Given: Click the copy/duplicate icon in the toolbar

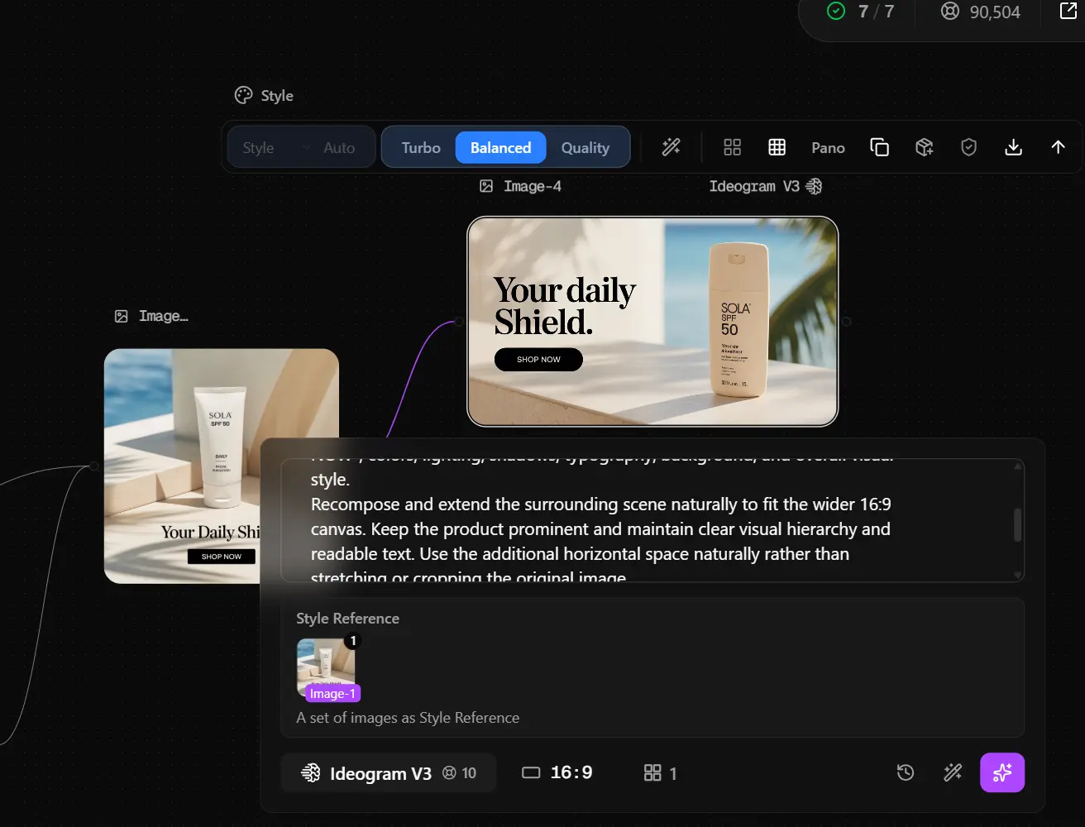Looking at the screenshot, I should pyautogui.click(x=879, y=147).
